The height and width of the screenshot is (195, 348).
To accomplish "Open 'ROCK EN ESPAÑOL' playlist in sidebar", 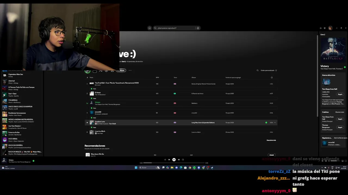I will [22, 146].
